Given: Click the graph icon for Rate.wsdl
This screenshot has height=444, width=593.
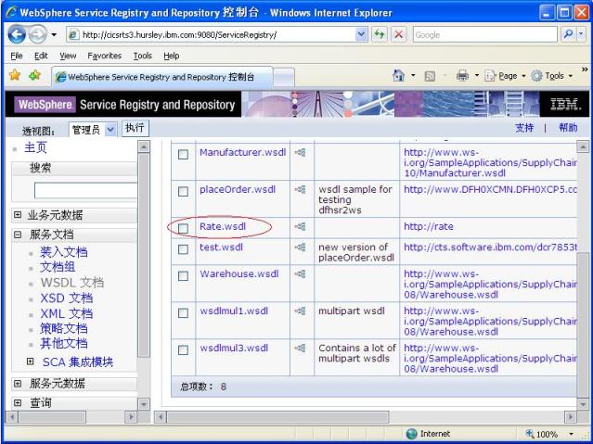Looking at the screenshot, I should [x=301, y=226].
